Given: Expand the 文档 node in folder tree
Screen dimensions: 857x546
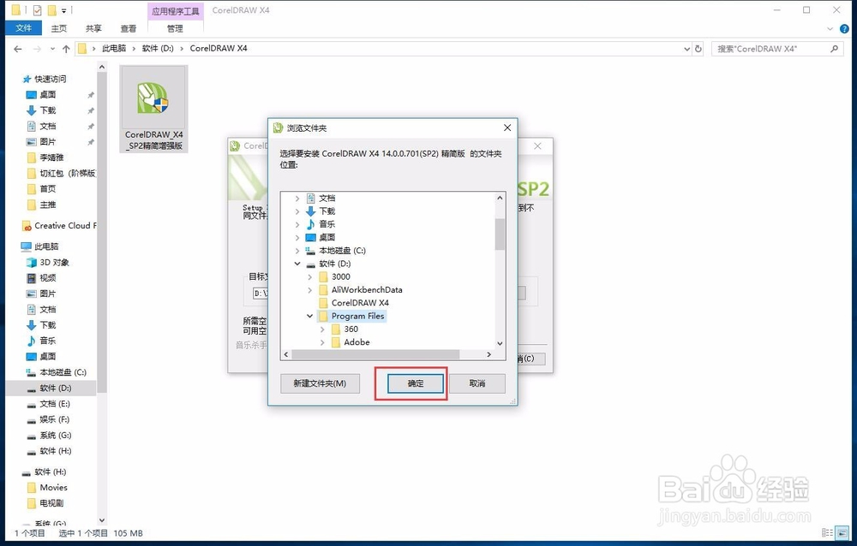Looking at the screenshot, I should pos(297,199).
